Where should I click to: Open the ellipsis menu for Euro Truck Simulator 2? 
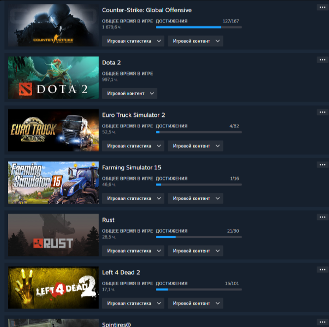[x=323, y=112]
